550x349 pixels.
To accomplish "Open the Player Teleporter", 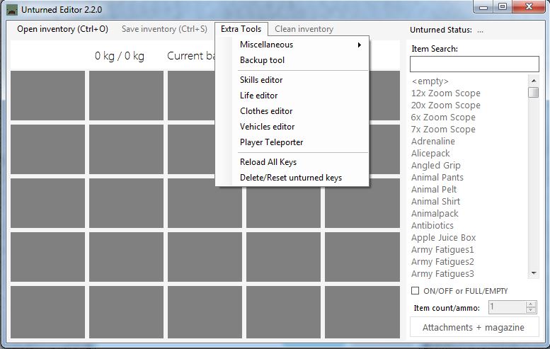I will click(292, 142).
